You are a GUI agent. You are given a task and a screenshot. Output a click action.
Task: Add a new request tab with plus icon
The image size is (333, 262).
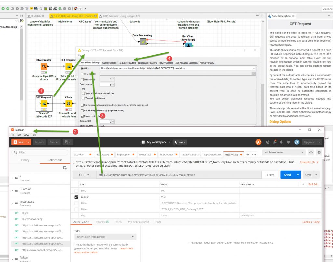click(x=248, y=154)
